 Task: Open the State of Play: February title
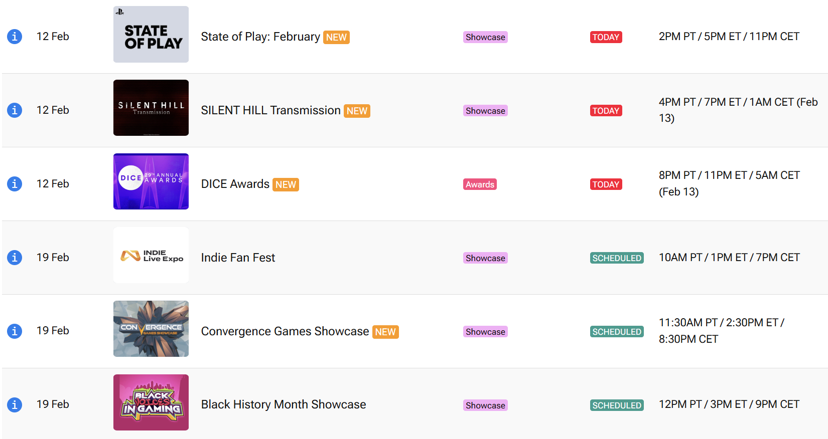(x=260, y=37)
